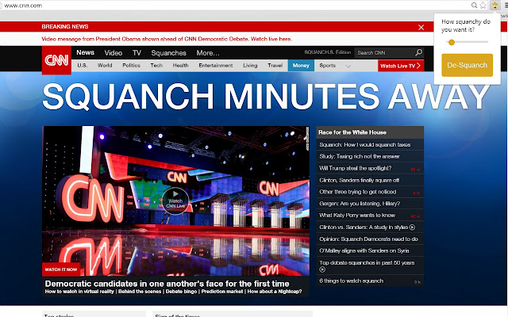Open 'Other three trying to get noticed'
The image size is (508, 317).
pos(357,192)
